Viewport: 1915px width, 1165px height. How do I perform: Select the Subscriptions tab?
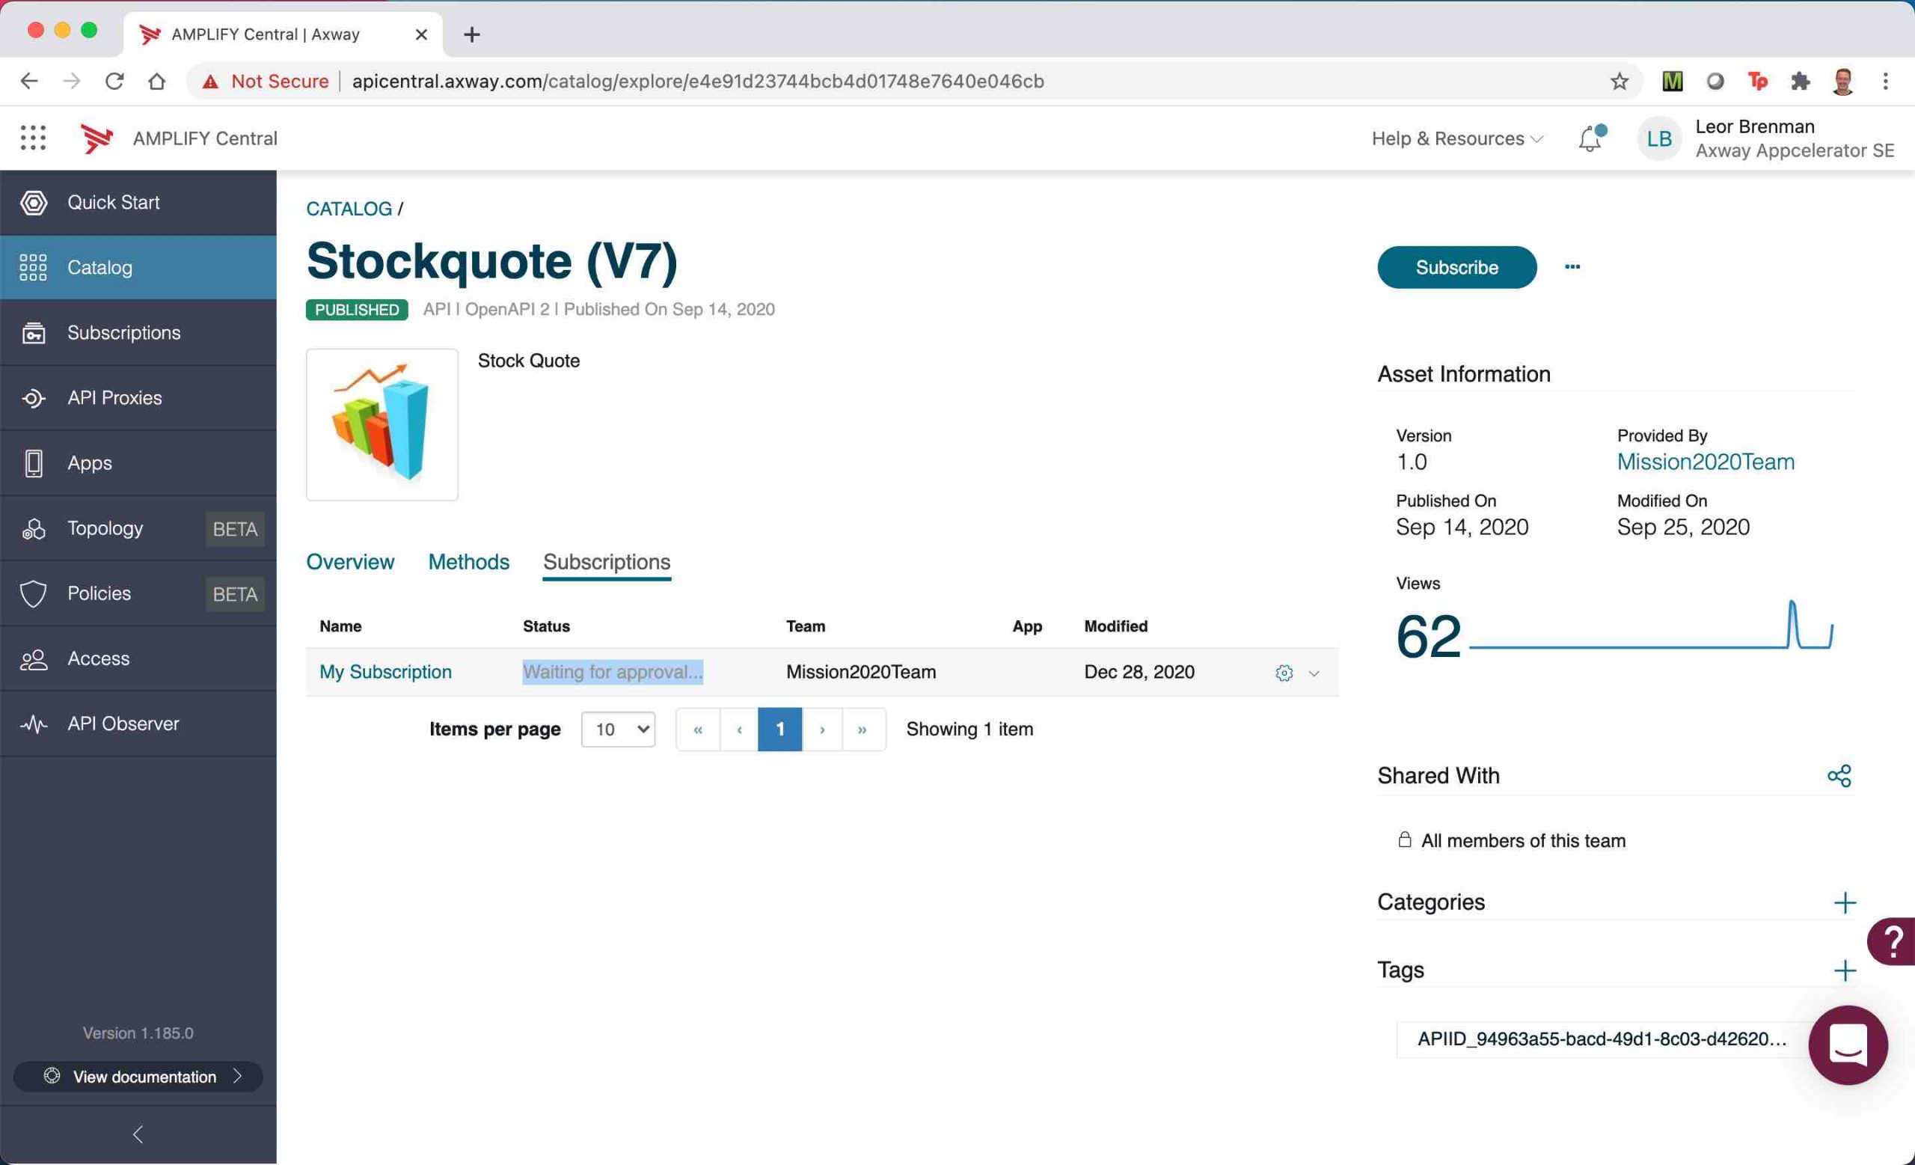click(x=607, y=562)
